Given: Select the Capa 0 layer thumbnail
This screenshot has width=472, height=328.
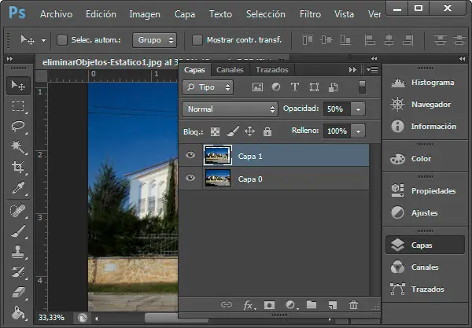Looking at the screenshot, I should (217, 179).
